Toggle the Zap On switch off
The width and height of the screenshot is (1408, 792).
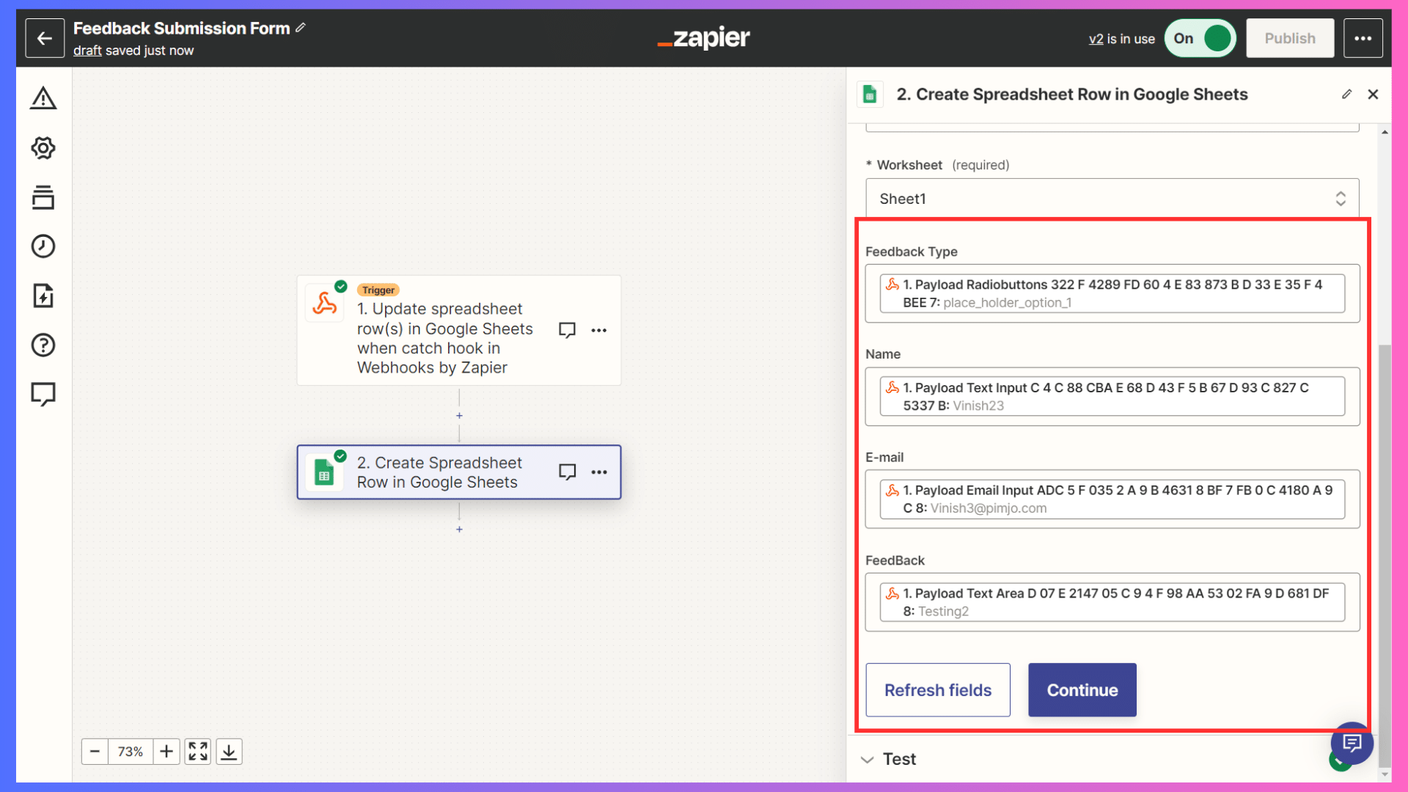click(x=1200, y=38)
